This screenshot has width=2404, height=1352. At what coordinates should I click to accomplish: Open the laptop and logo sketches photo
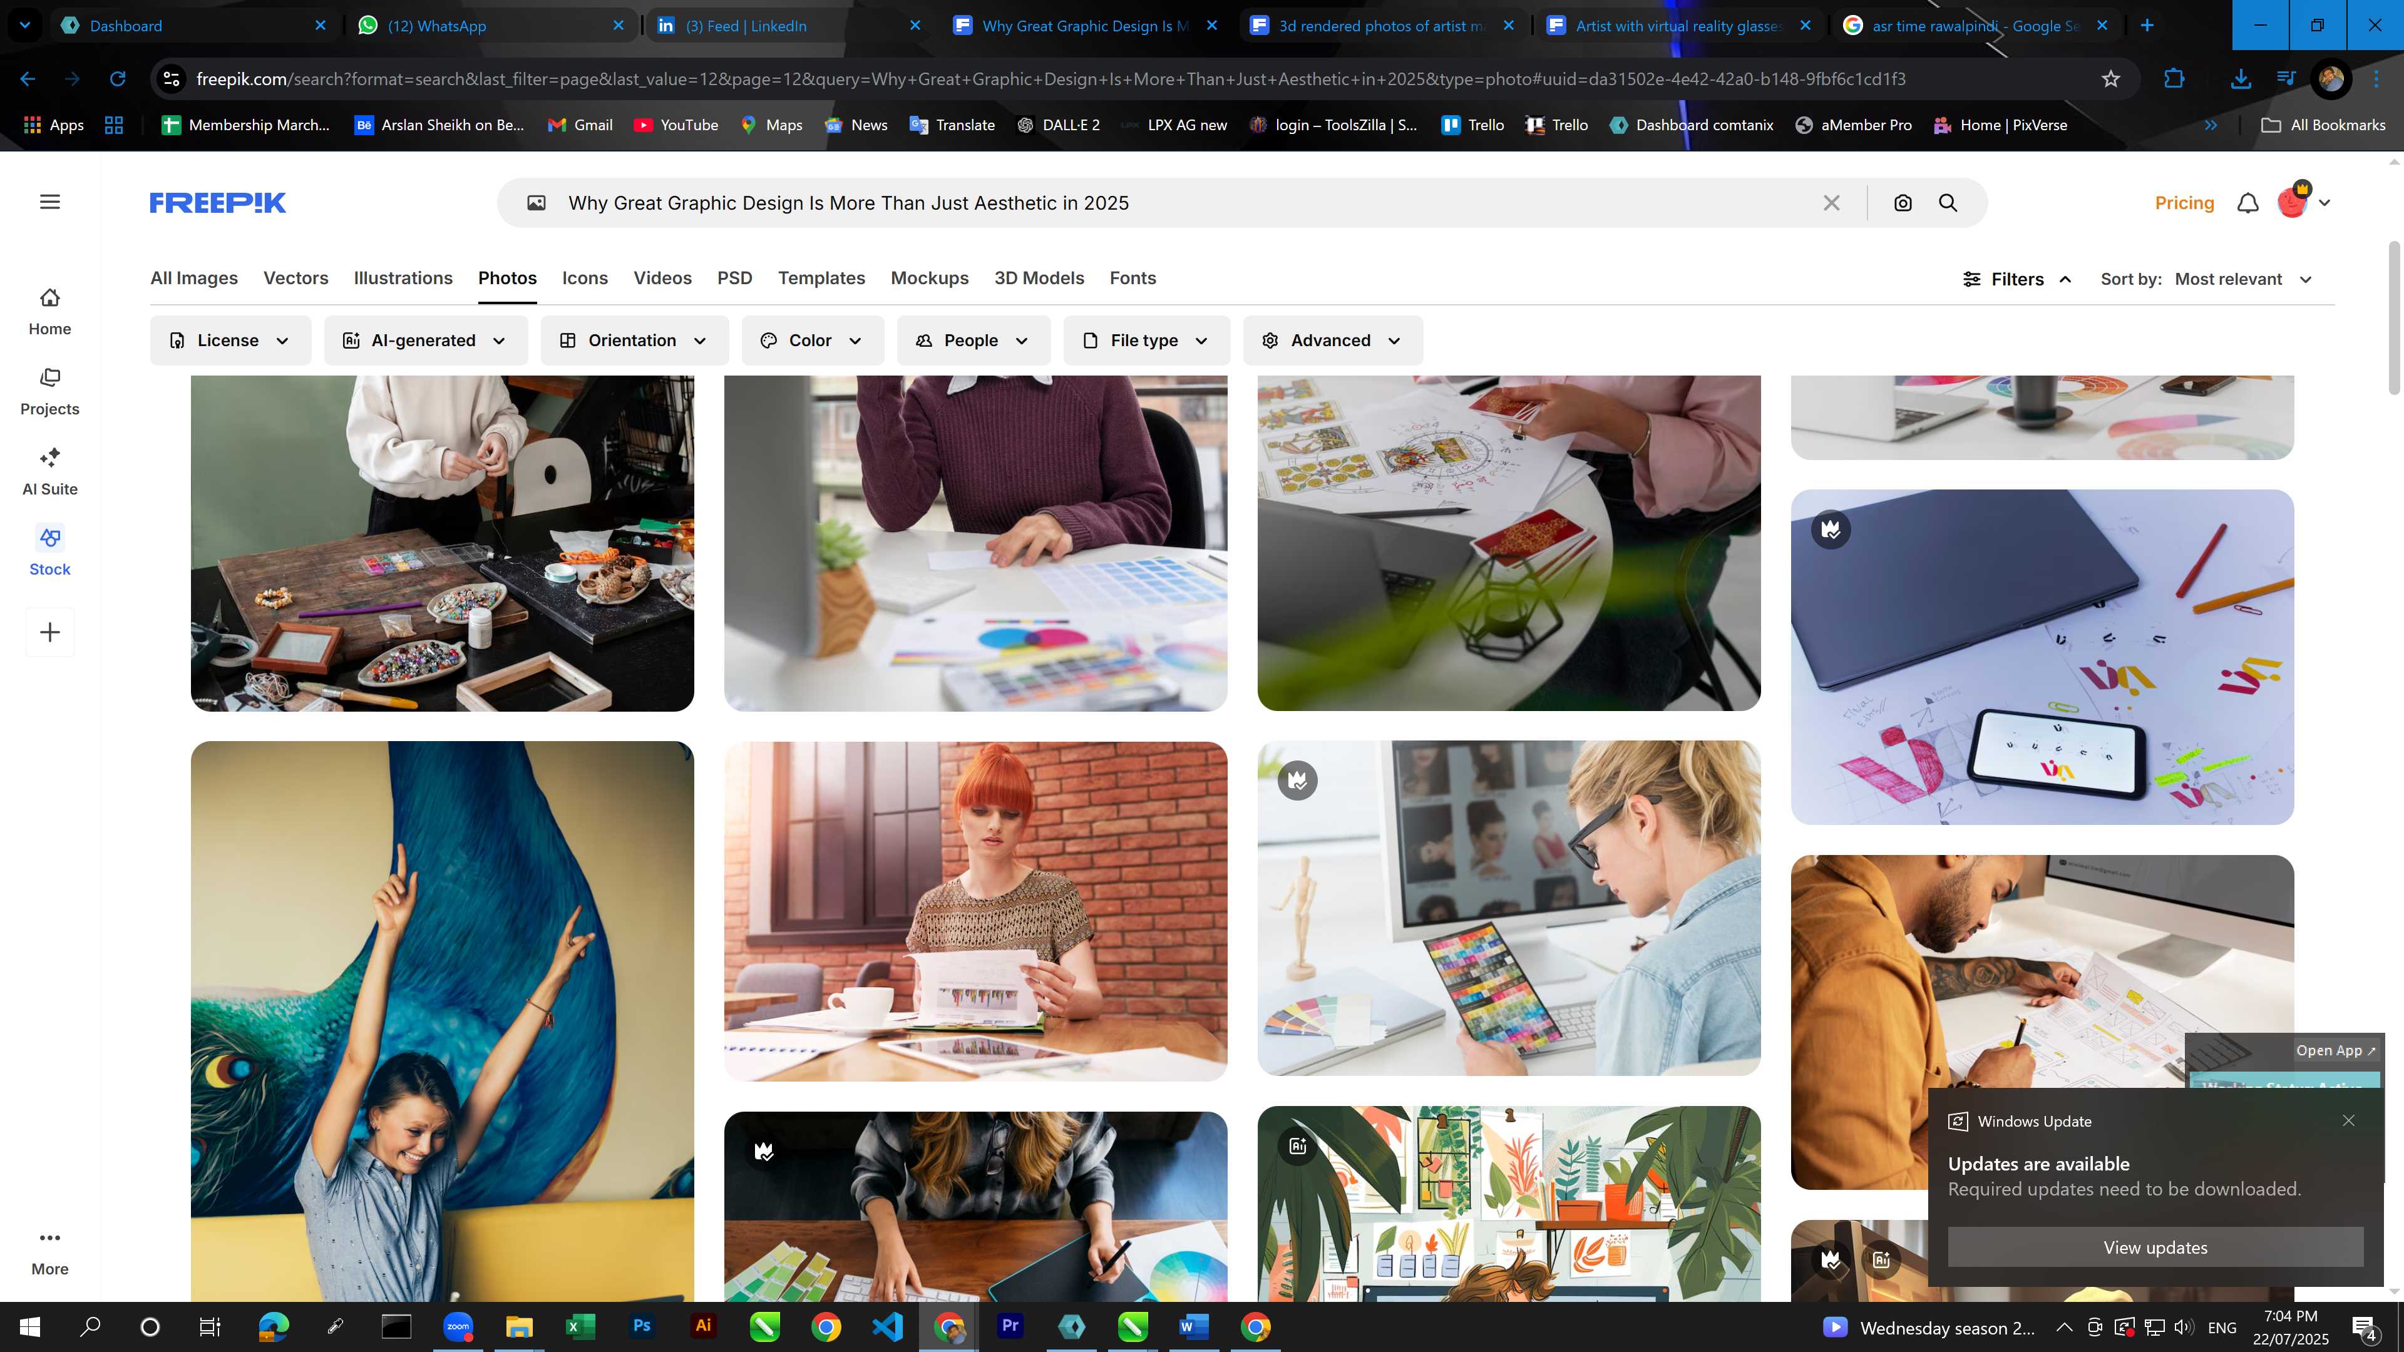(x=2042, y=657)
